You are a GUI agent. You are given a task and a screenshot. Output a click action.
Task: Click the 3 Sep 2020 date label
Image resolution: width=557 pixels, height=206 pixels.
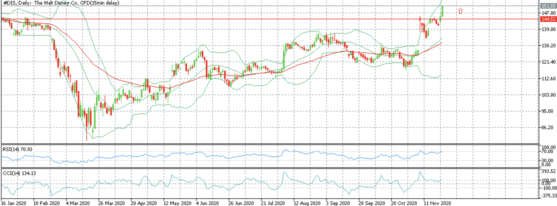(x=338, y=203)
